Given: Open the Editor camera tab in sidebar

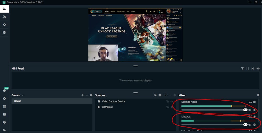Looking at the screenshot, I should 4,9.
